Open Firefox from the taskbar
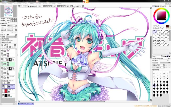 (x=84, y=2)
